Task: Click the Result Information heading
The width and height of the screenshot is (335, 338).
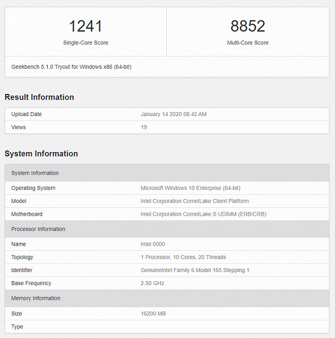Action: (x=39, y=97)
